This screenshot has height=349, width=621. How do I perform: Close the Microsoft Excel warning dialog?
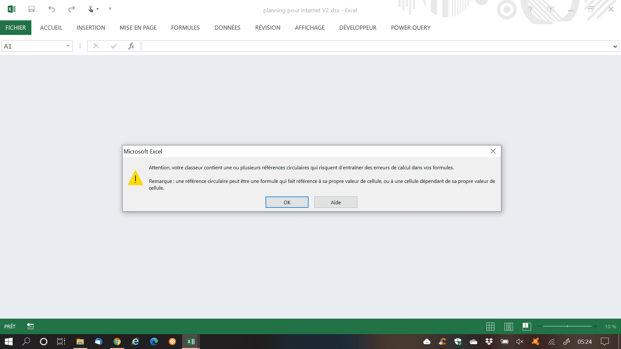click(493, 151)
